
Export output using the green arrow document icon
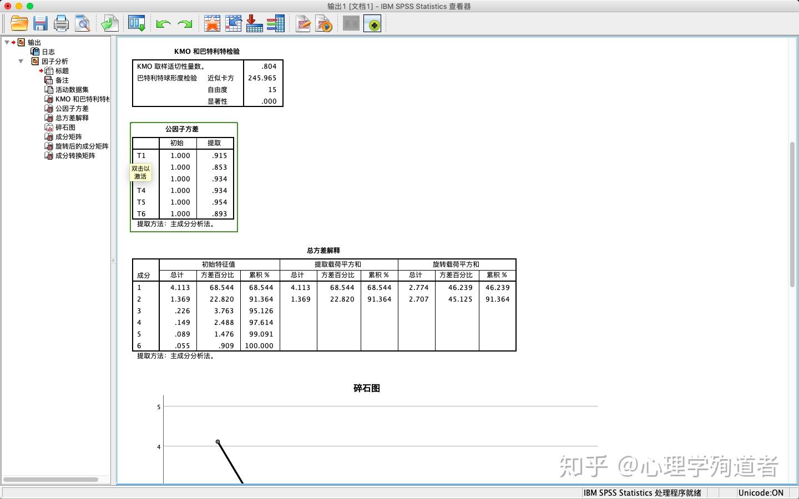point(109,23)
